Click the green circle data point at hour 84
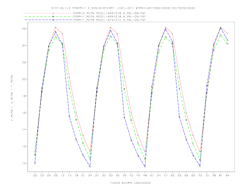Viewport: 248px width, 191px height. point(227,44)
